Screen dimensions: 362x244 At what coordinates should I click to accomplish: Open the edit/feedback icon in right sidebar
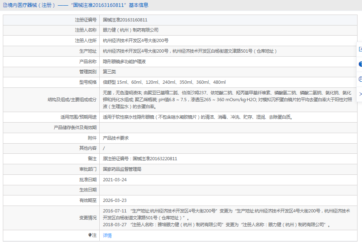(x=360, y=49)
